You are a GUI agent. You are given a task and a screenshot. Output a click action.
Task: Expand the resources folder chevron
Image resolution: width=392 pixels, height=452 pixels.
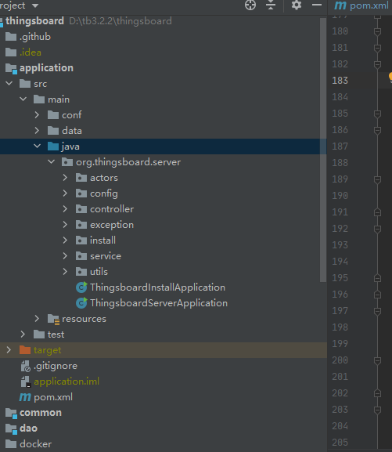(37, 319)
